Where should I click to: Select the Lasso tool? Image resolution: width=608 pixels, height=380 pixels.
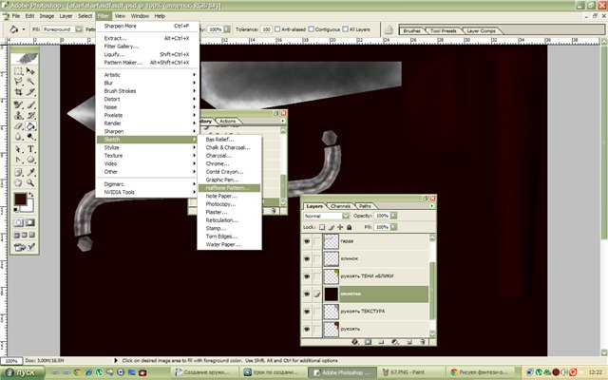(18, 82)
